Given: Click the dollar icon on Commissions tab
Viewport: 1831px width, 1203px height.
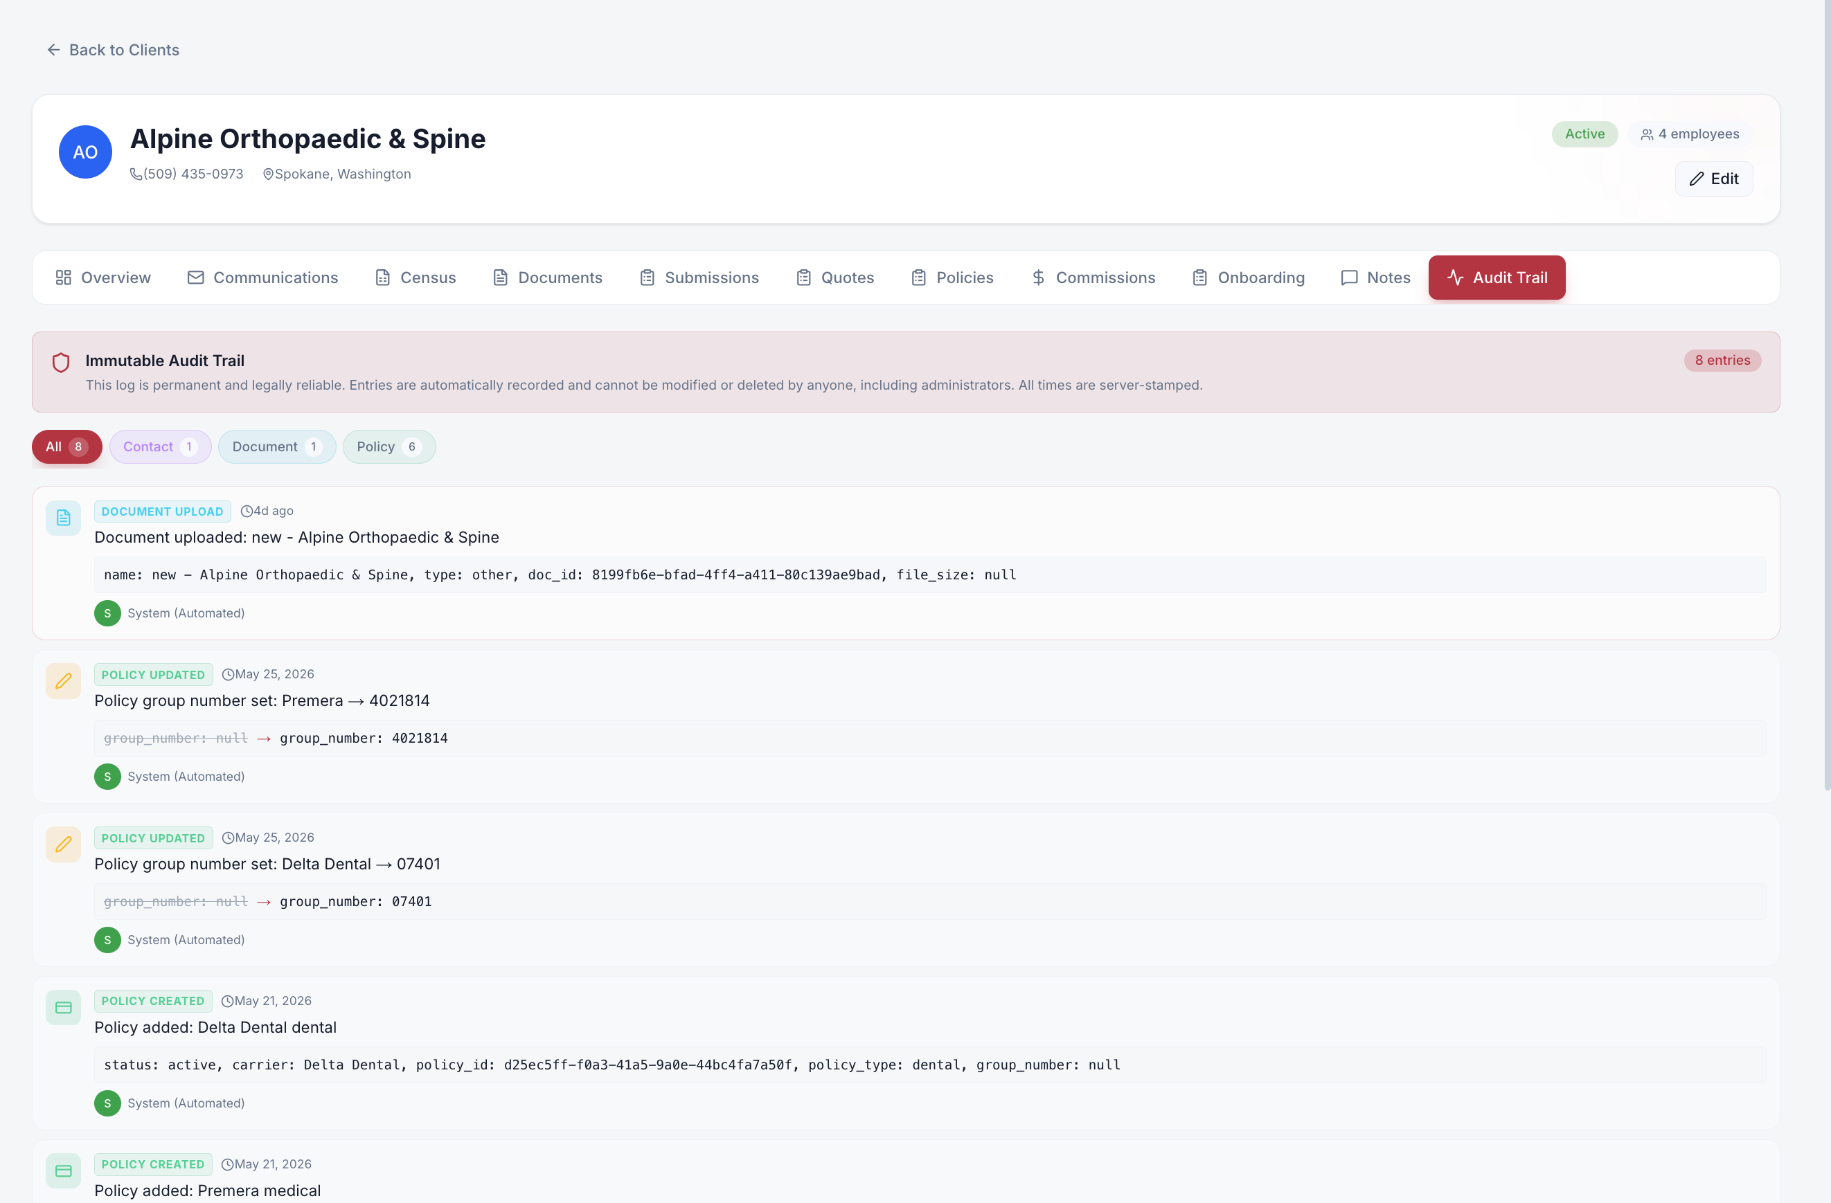Looking at the screenshot, I should (1039, 278).
